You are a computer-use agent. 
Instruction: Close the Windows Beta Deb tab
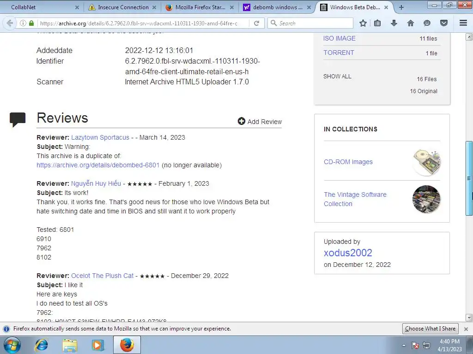tap(386, 7)
